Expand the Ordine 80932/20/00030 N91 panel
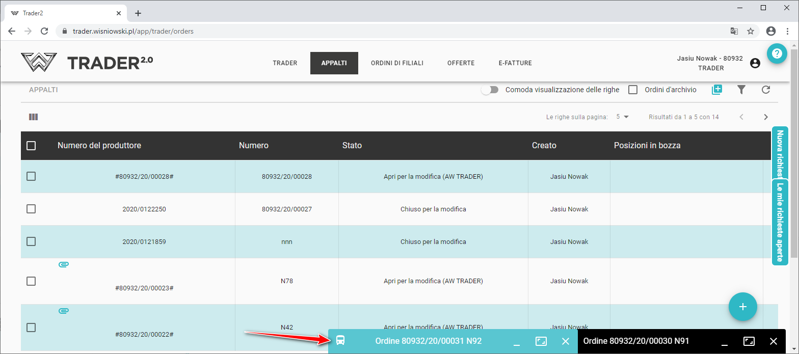 pyautogui.click(x=749, y=341)
